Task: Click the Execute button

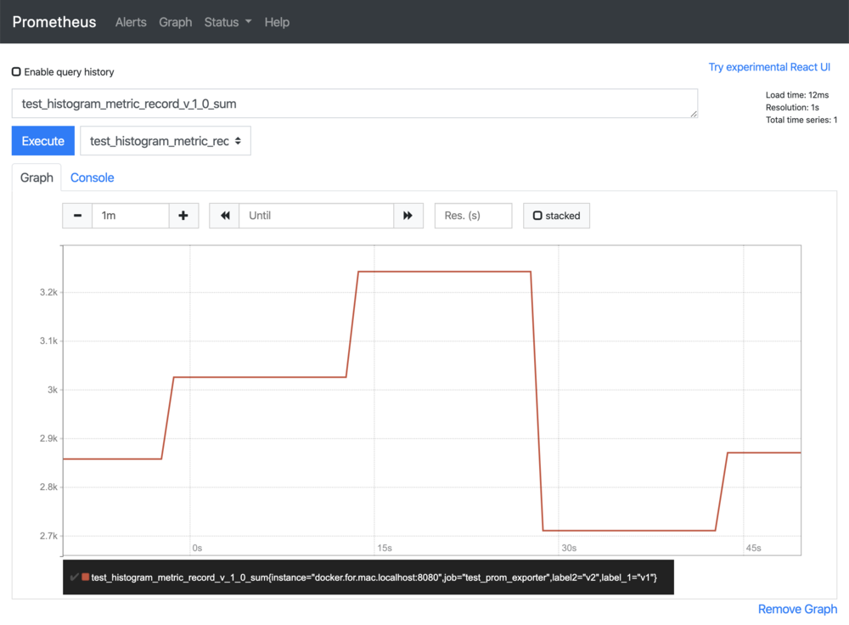Action: (x=42, y=140)
